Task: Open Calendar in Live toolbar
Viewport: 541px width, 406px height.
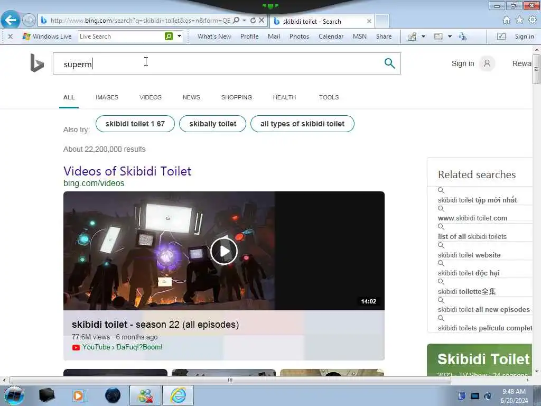Action: click(x=331, y=36)
